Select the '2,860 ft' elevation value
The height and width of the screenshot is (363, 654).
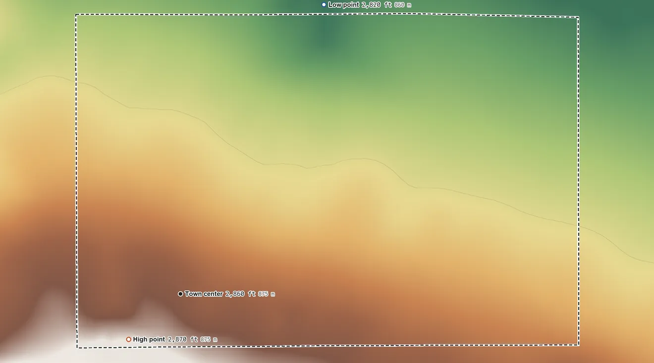click(241, 294)
